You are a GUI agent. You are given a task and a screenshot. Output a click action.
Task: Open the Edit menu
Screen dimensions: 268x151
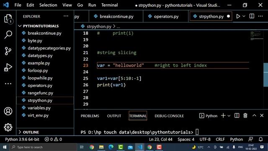pos(30,5)
